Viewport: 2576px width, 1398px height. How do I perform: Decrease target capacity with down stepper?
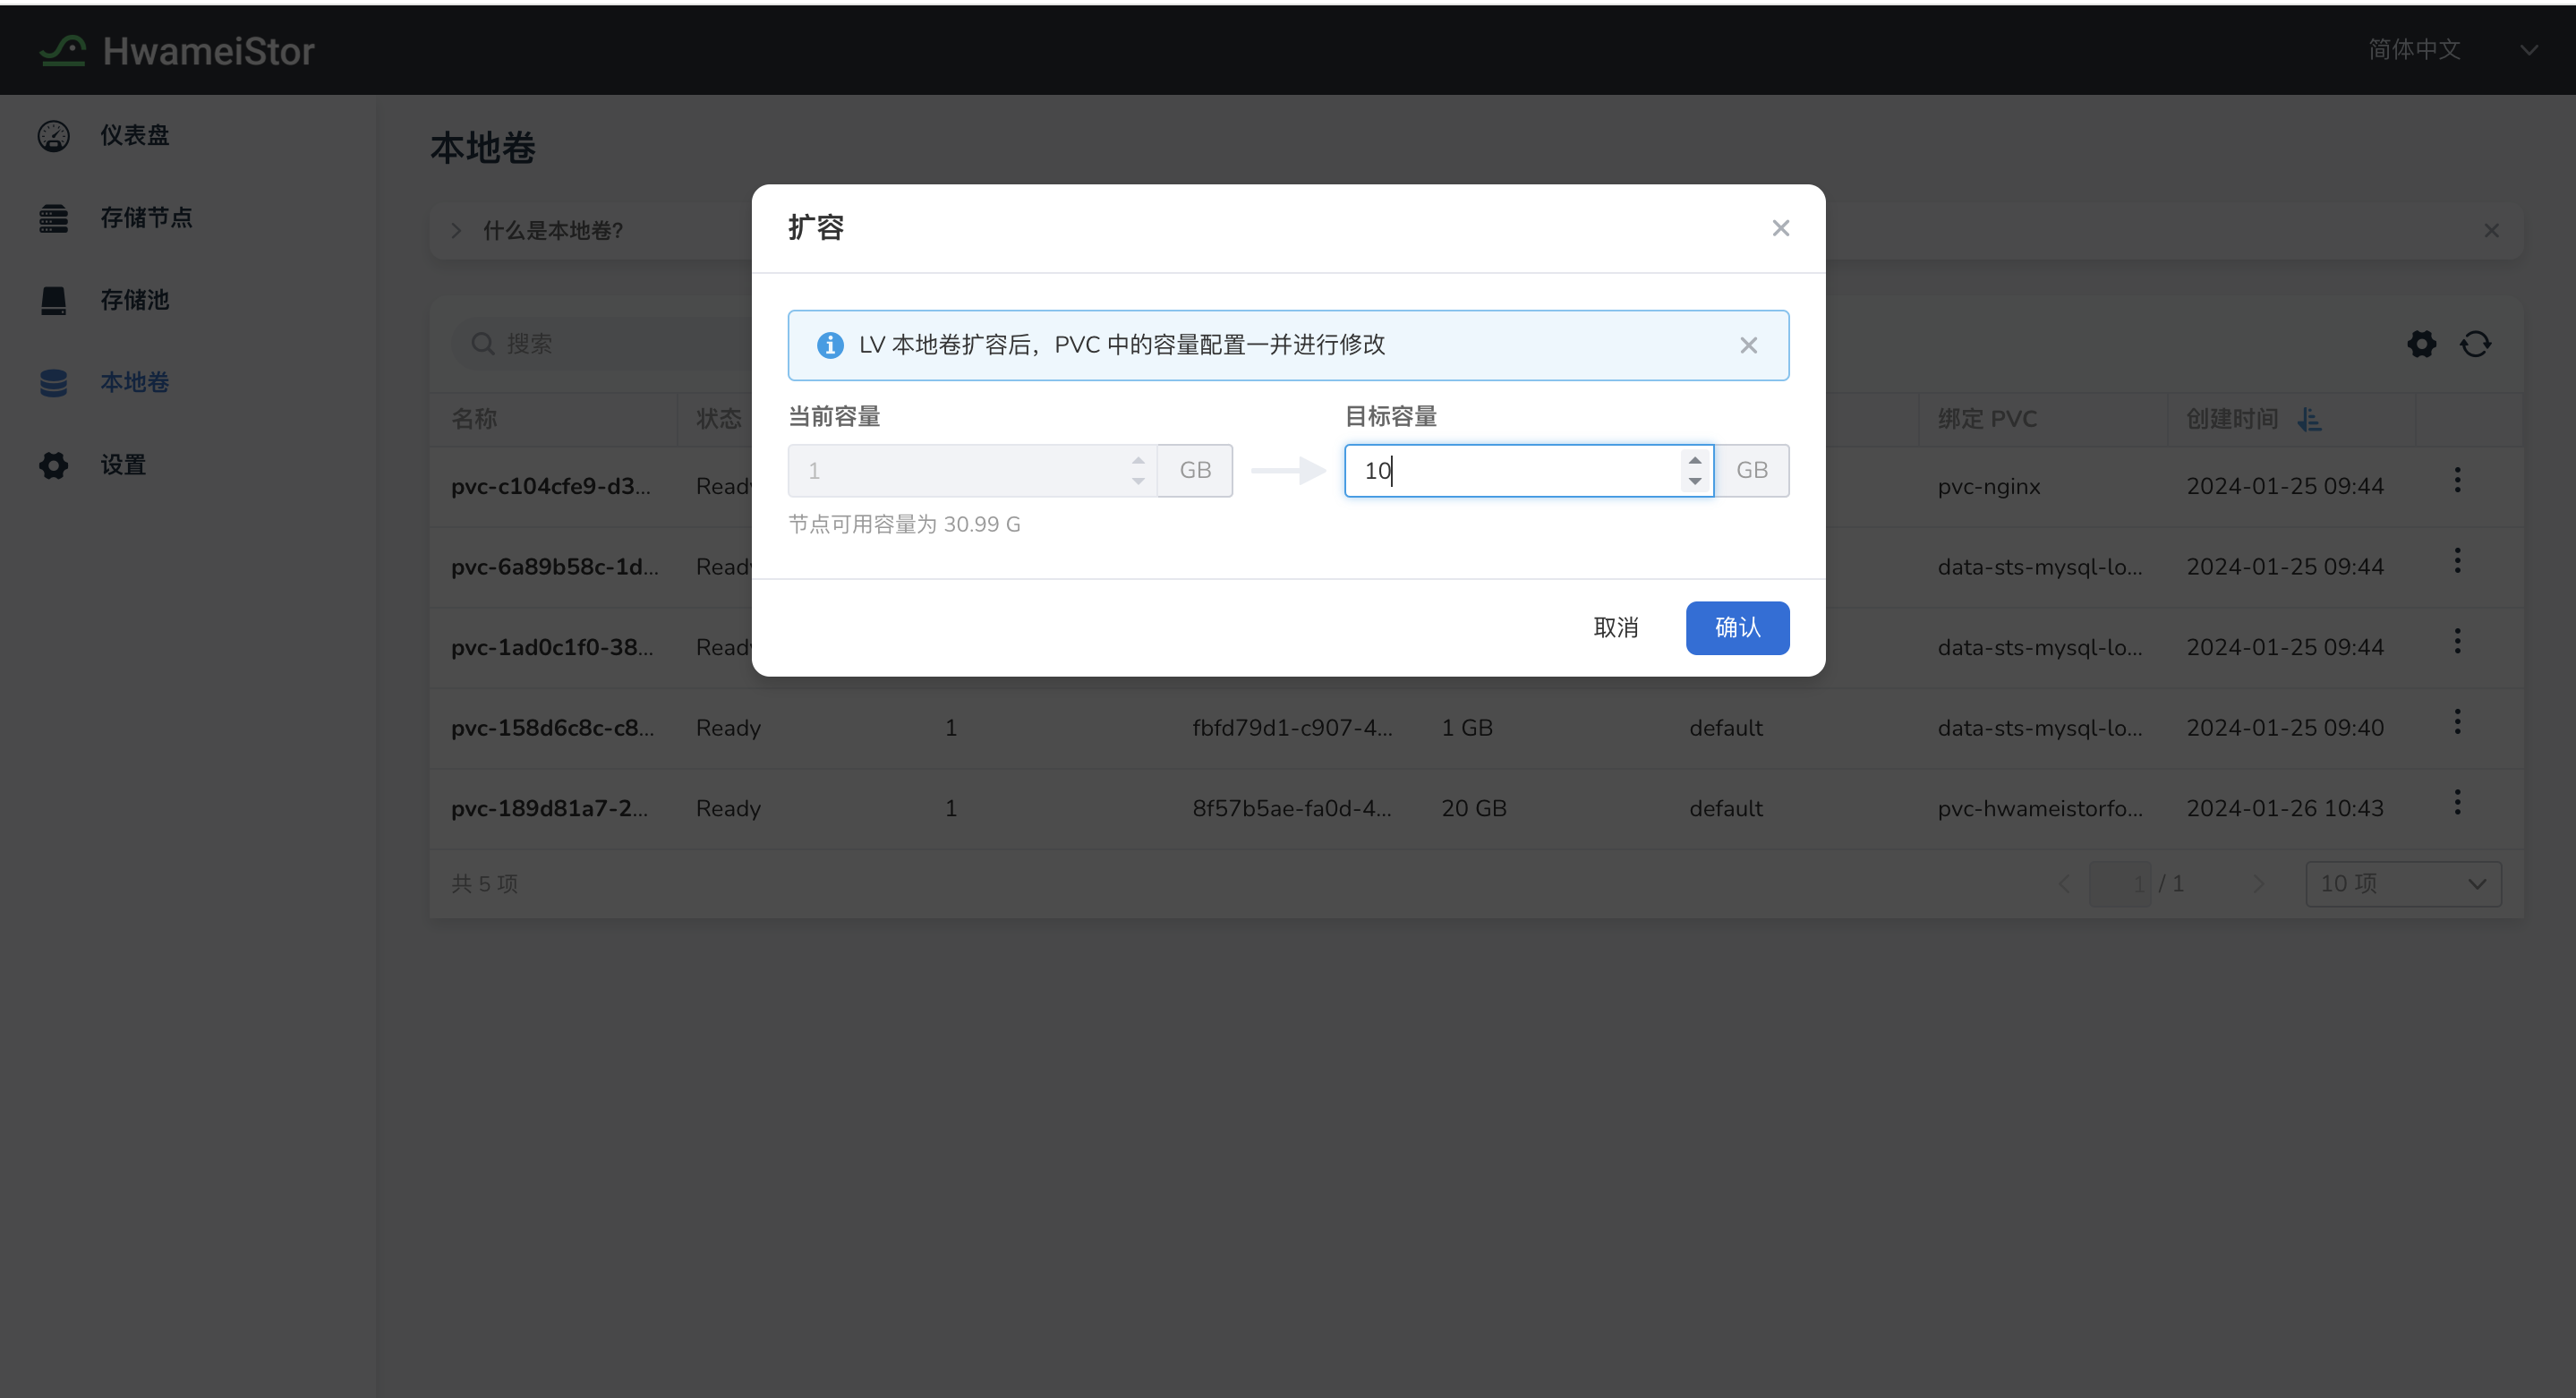(x=1694, y=482)
